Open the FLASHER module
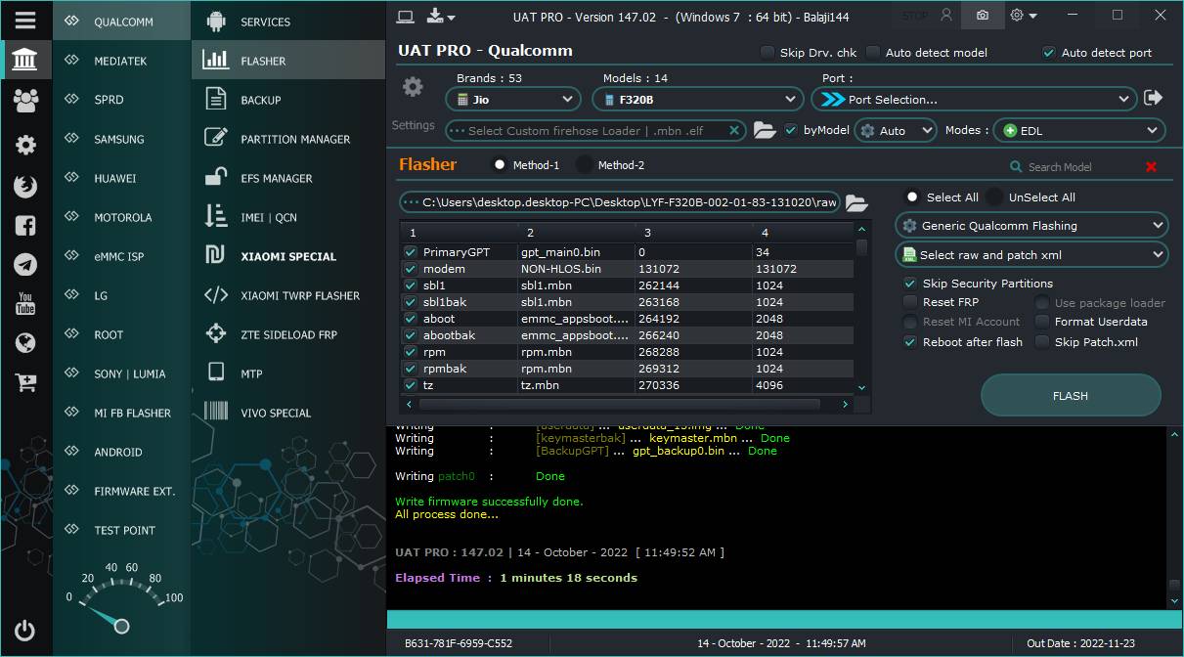This screenshot has width=1184, height=657. pyautogui.click(x=288, y=61)
